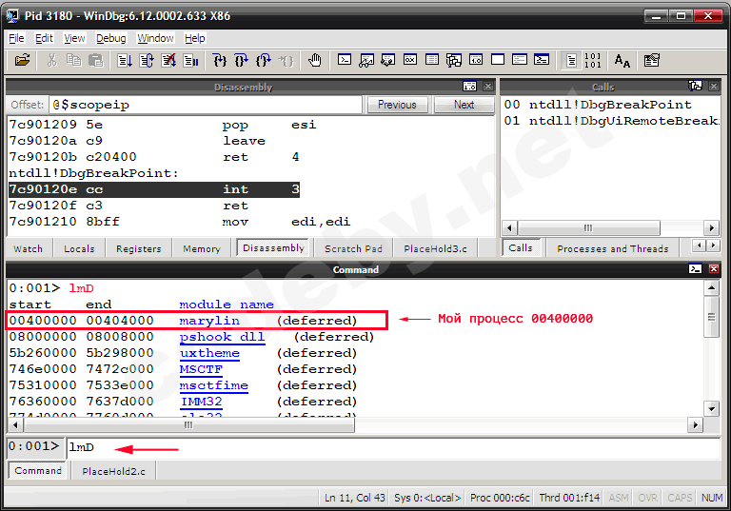
Task: Click the Next button in Disassembly
Action: 464,105
